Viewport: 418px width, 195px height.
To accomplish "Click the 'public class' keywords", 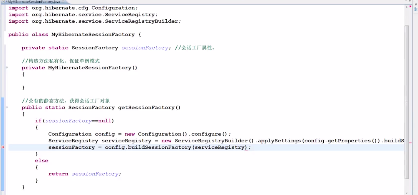I will [x=28, y=35].
